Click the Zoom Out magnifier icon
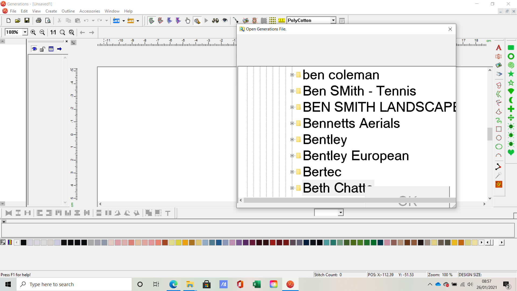Screen dimensions: 517x291 42,32
